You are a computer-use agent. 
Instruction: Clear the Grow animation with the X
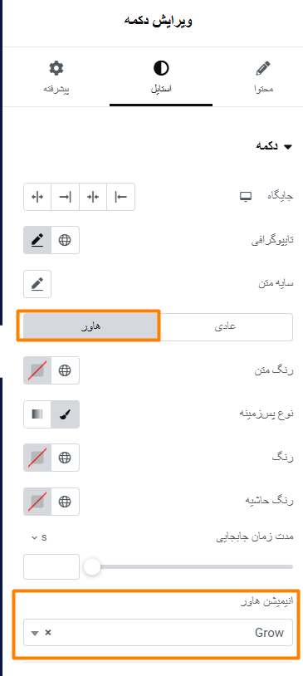point(48,633)
